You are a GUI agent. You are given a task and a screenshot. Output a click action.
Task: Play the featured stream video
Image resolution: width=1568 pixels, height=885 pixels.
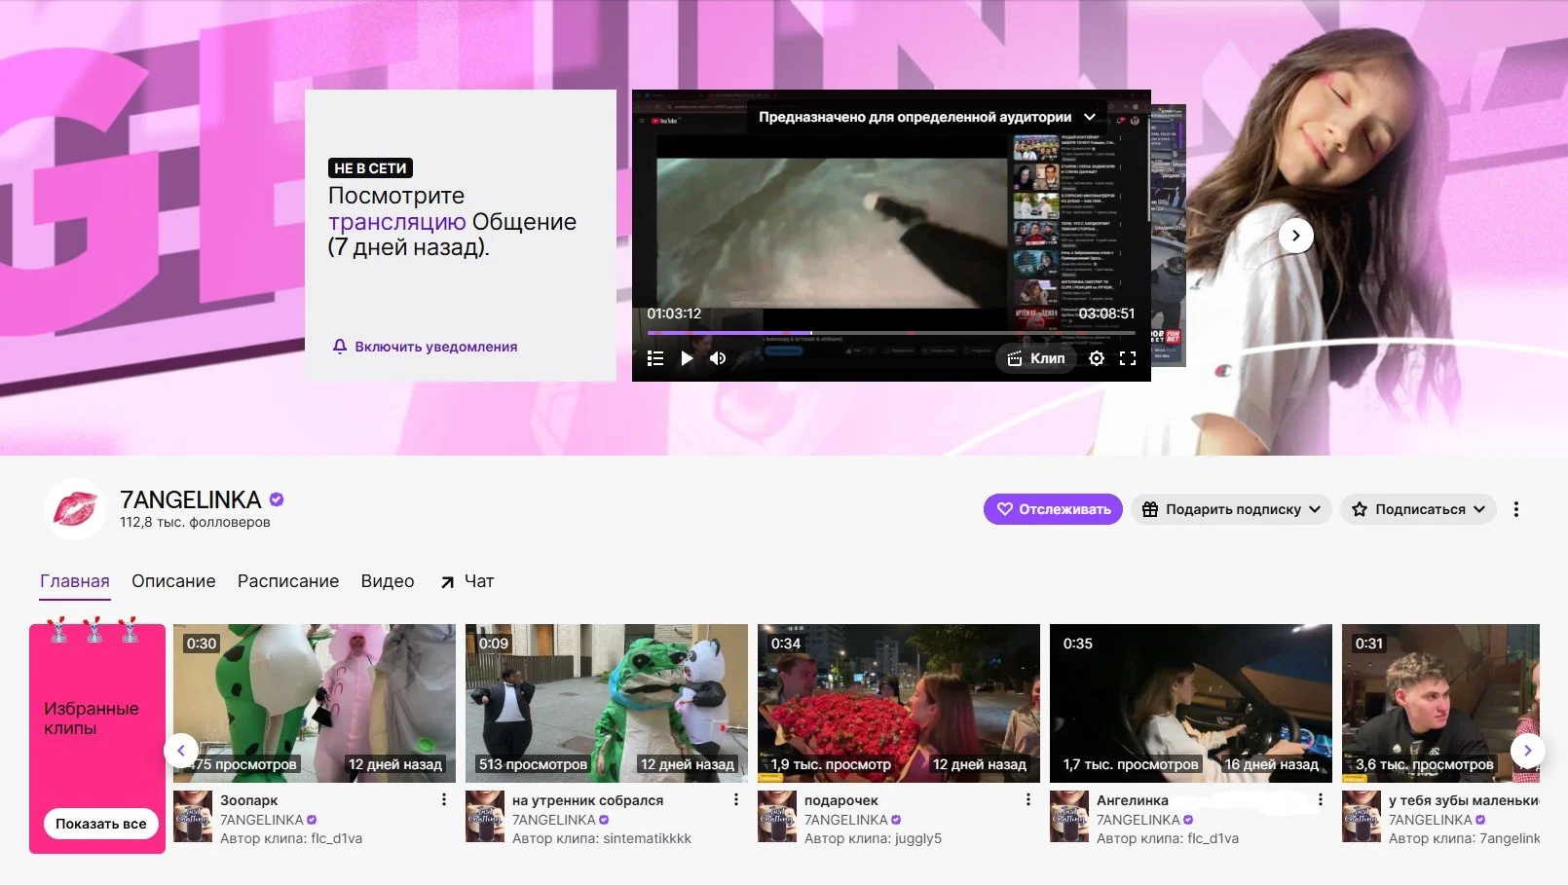(687, 358)
